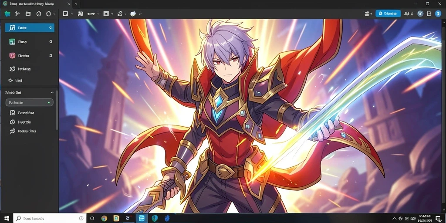Screen dimensions: 446x223
Task: Expand the sidebar combo box with green arrow
Action: tap(30, 102)
